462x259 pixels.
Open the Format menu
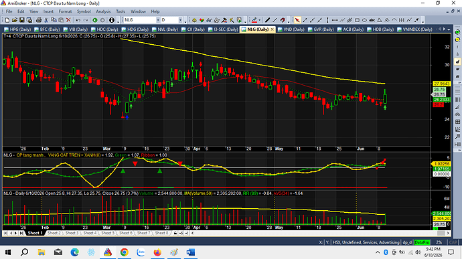[65, 11]
